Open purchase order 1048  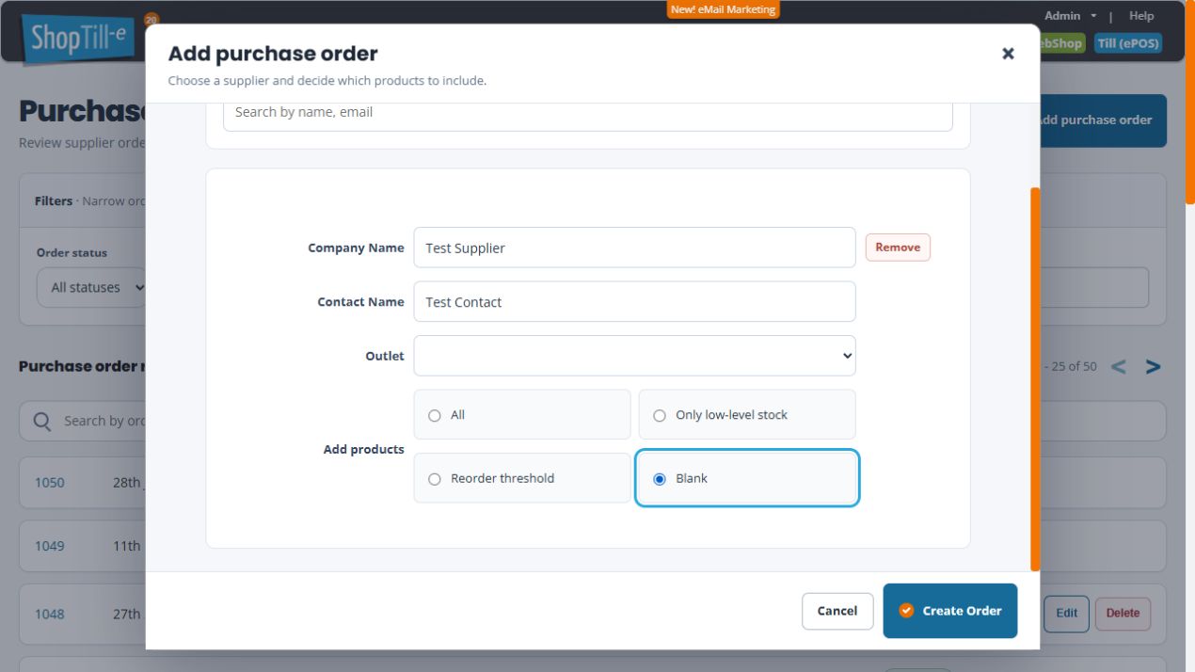point(50,614)
